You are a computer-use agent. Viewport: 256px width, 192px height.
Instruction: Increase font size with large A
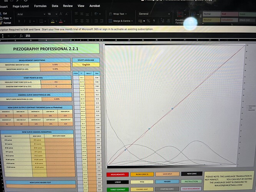[61, 14]
